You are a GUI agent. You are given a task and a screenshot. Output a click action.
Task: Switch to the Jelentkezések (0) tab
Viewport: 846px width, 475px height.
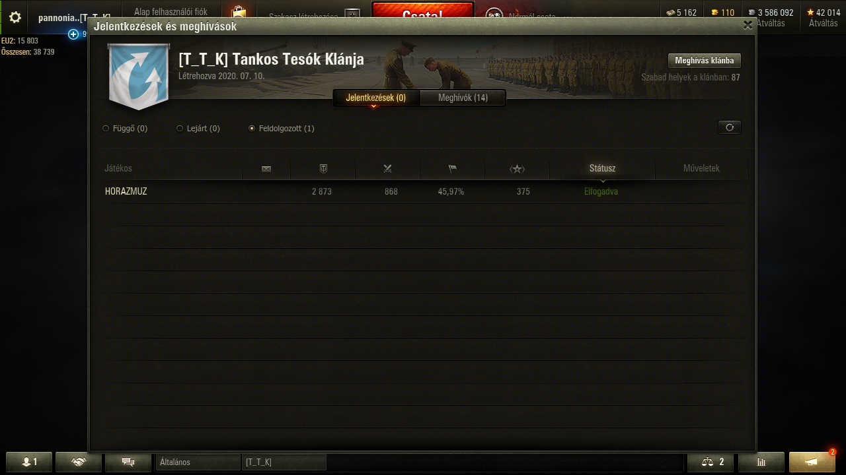click(x=376, y=98)
